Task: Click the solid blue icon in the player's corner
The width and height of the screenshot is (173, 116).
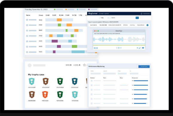Action: (x=143, y=48)
